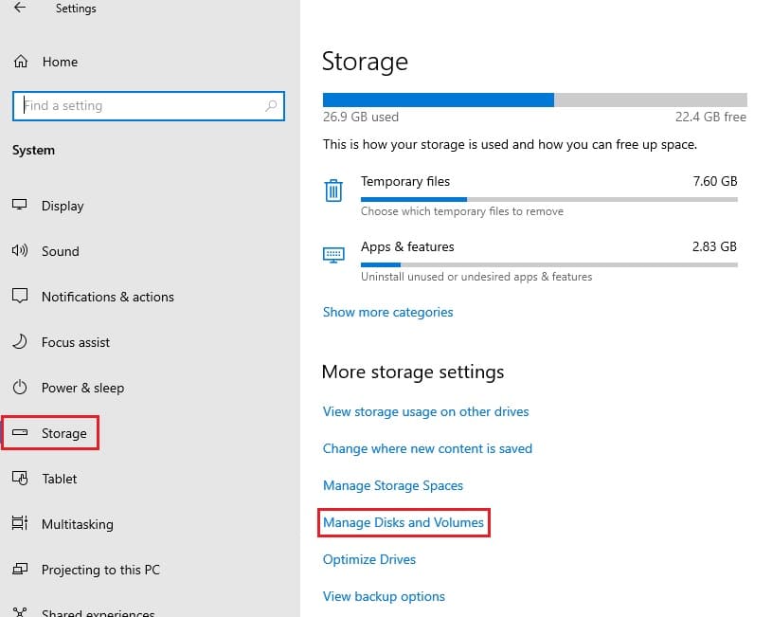Image resolution: width=772 pixels, height=617 pixels.
Task: Click the Temporary files usage bar
Action: point(549,200)
